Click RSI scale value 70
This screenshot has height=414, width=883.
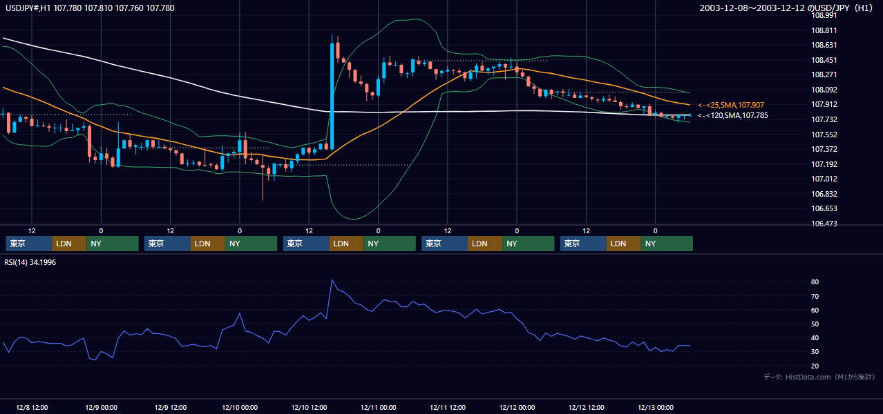[815, 296]
